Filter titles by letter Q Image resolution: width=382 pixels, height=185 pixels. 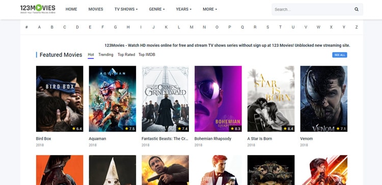tap(242, 27)
